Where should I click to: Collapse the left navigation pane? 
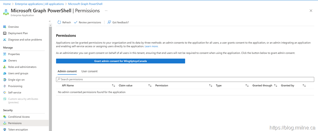[50, 21]
